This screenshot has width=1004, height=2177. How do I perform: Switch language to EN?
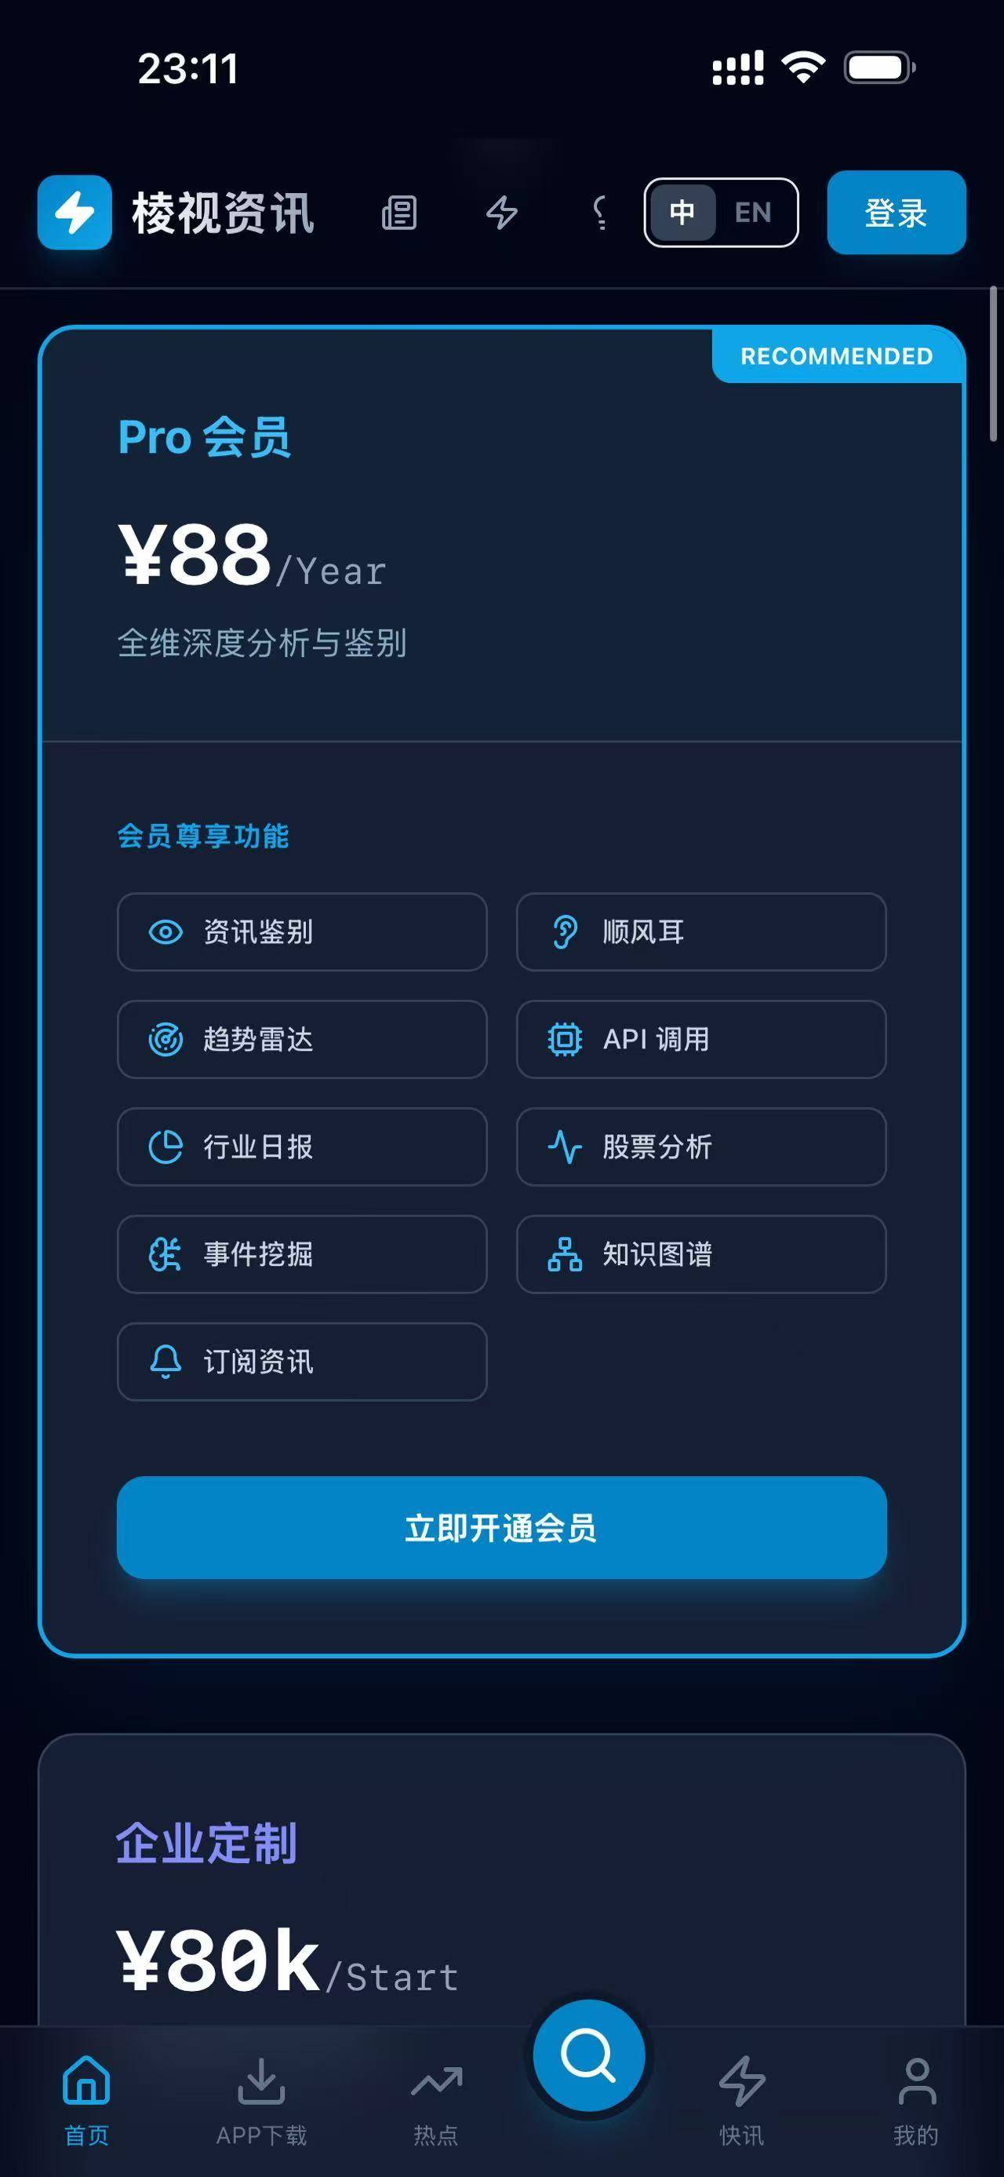752,212
